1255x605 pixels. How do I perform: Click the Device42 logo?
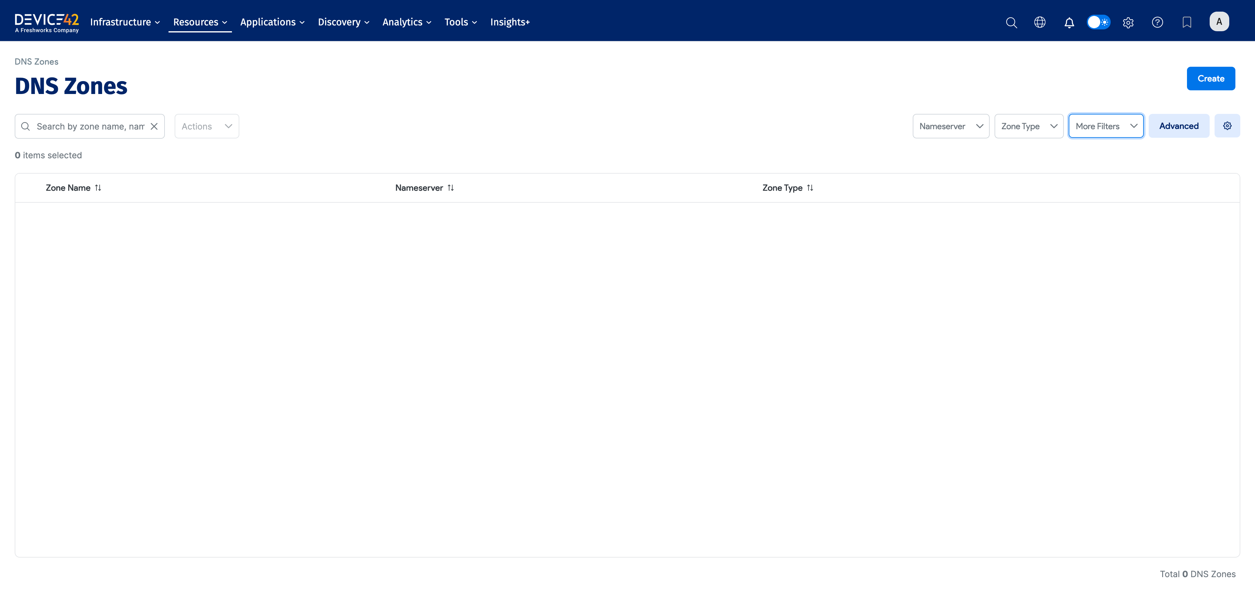(47, 22)
